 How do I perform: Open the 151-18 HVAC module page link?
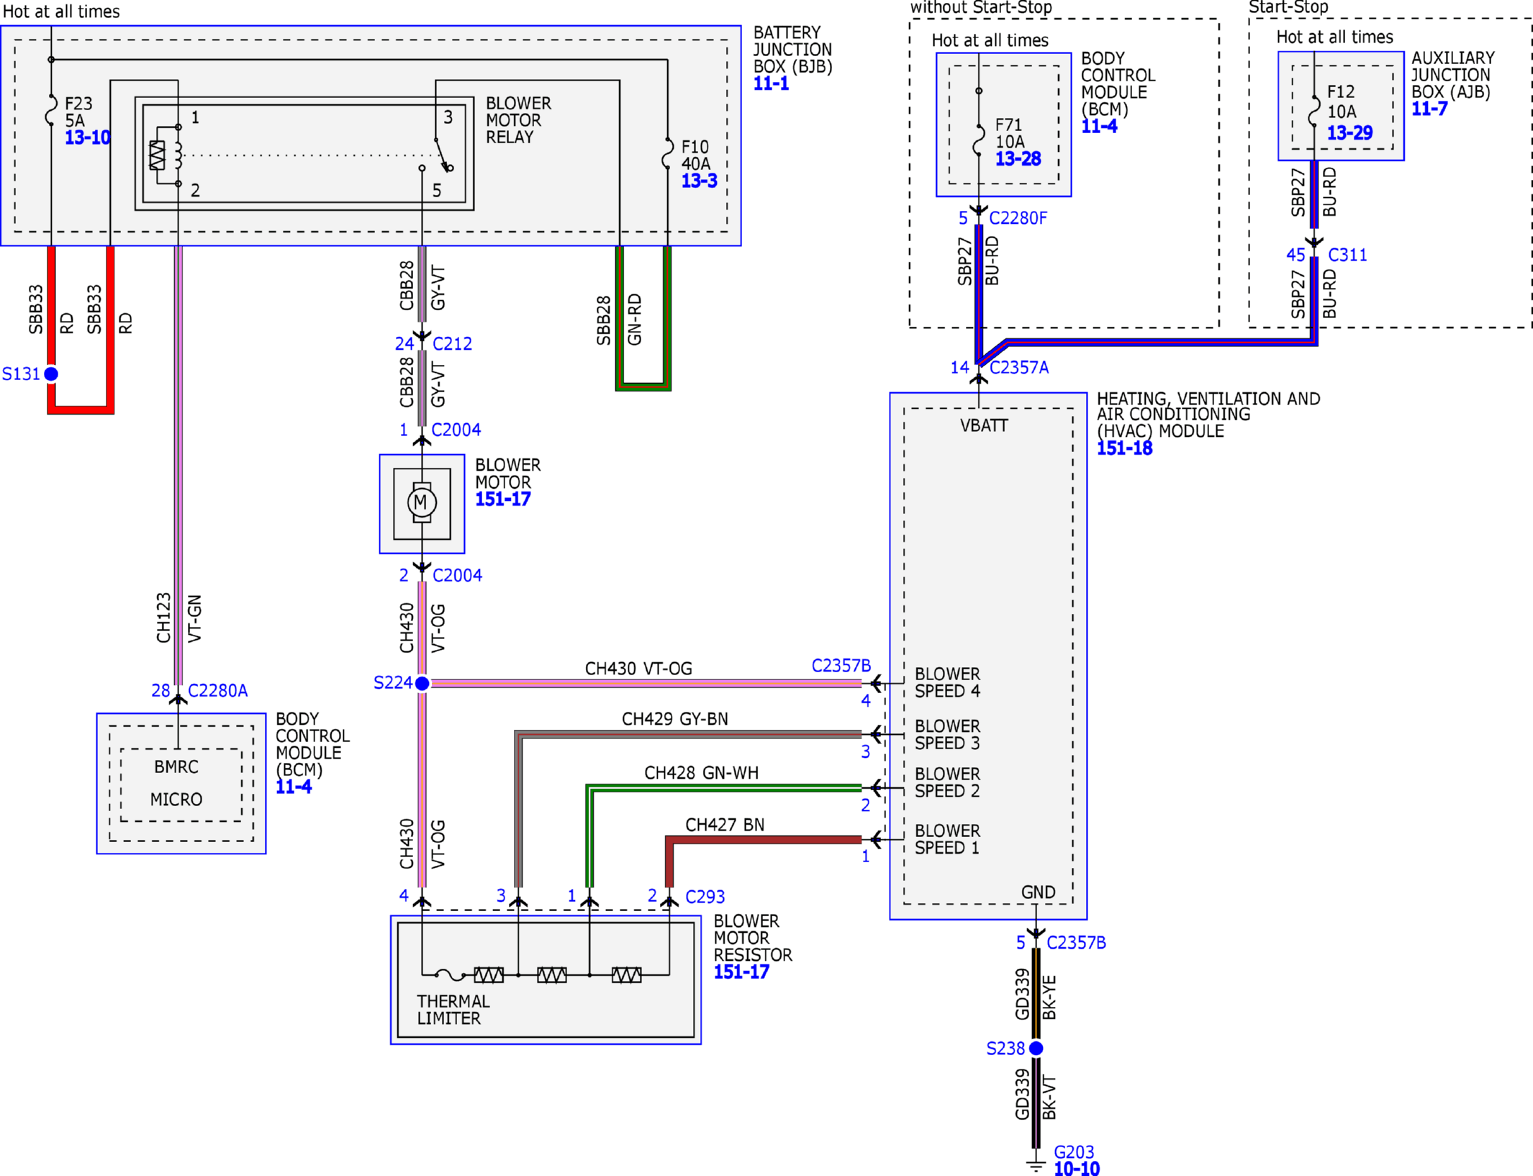coord(1124,448)
